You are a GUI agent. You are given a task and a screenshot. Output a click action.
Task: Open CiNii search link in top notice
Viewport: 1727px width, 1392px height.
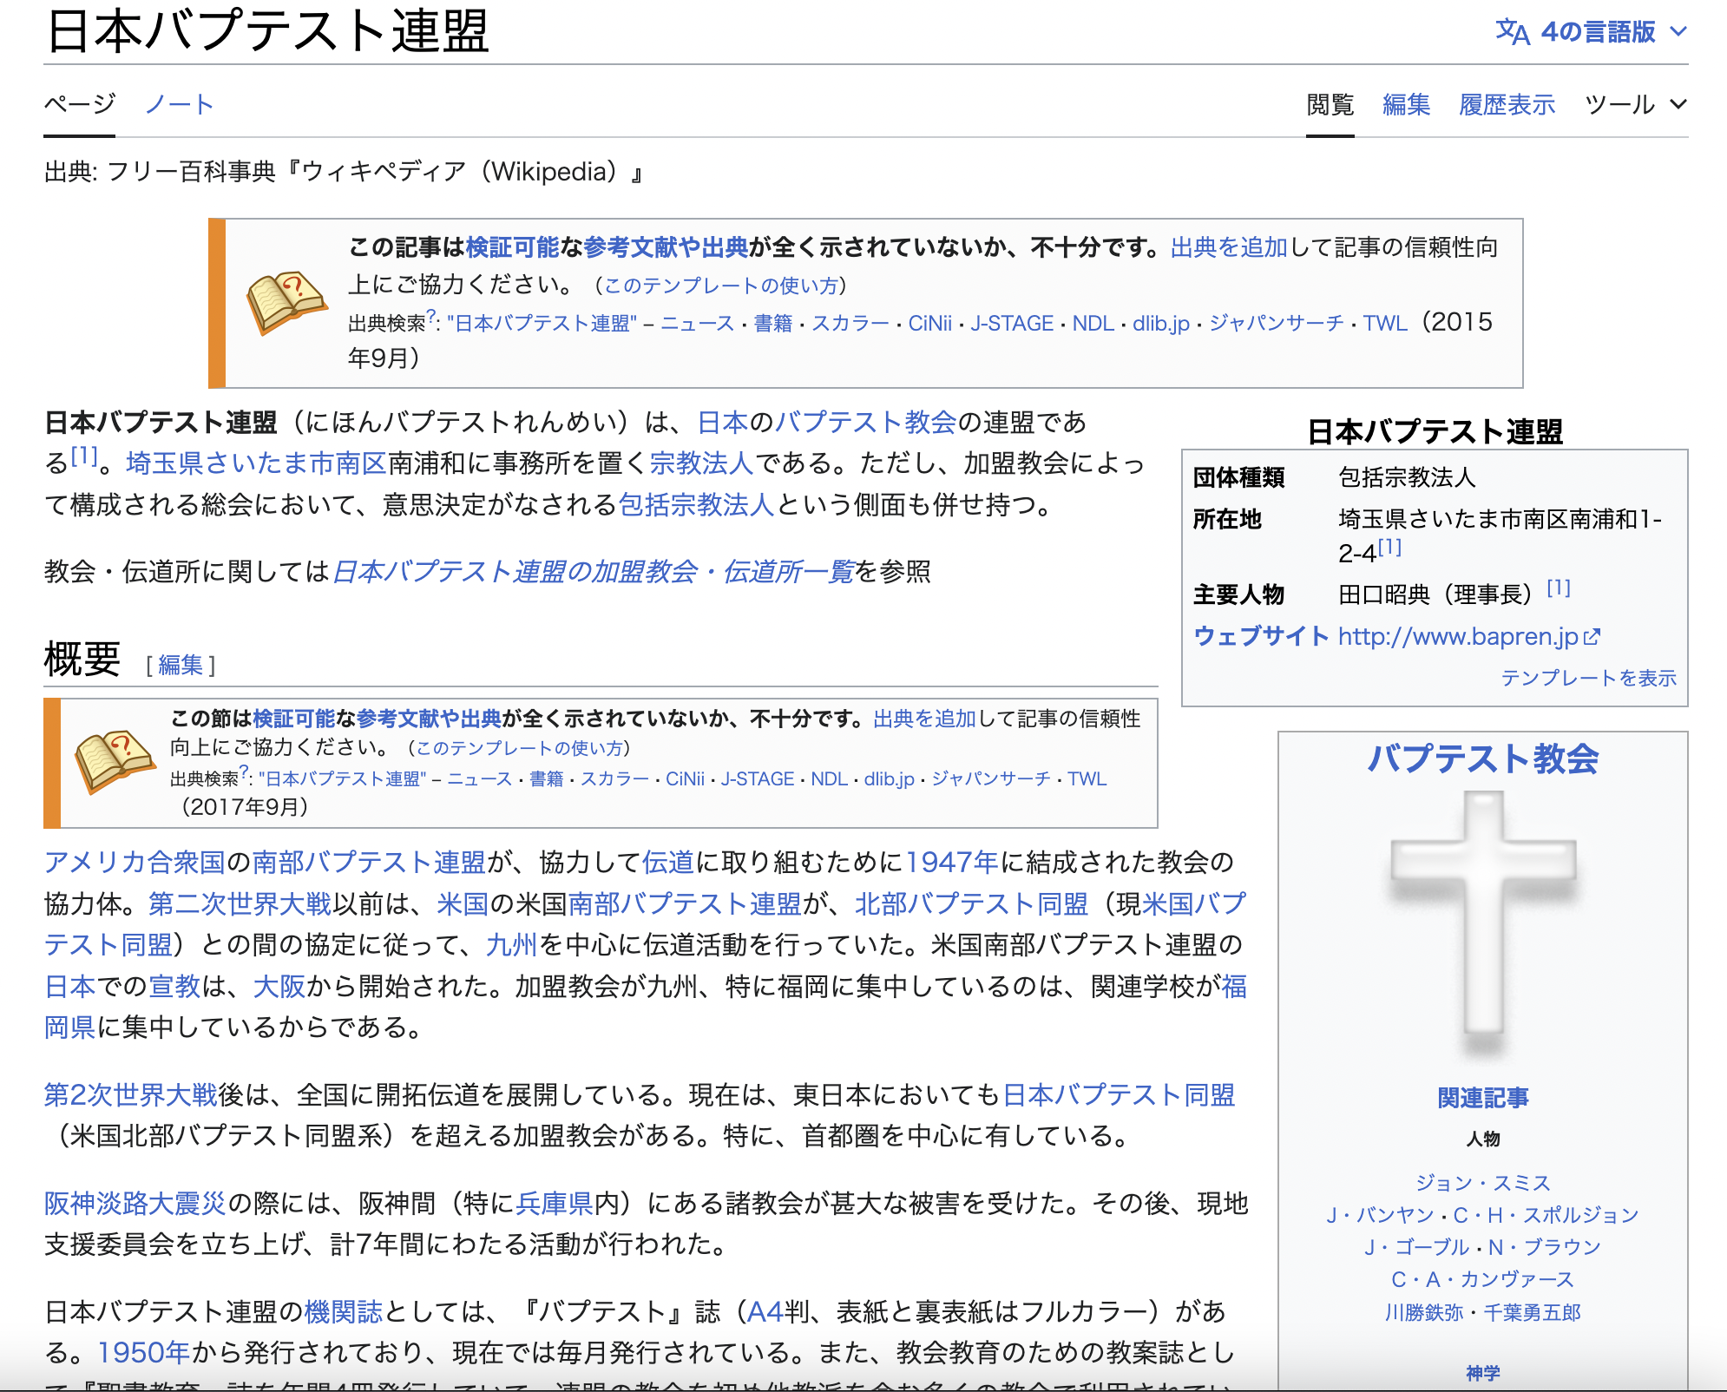tap(929, 324)
